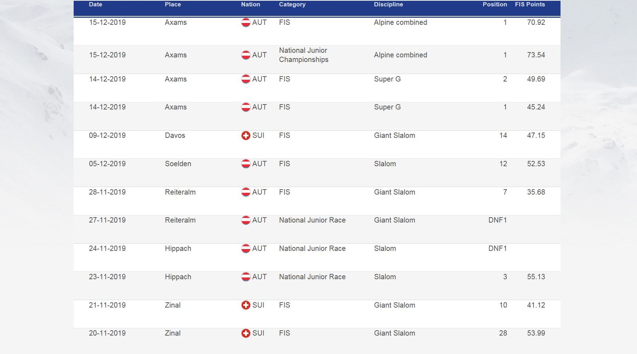The width and height of the screenshot is (637, 354).
Task: Click Giant Slalom in 28-11-2019 row
Action: (394, 192)
